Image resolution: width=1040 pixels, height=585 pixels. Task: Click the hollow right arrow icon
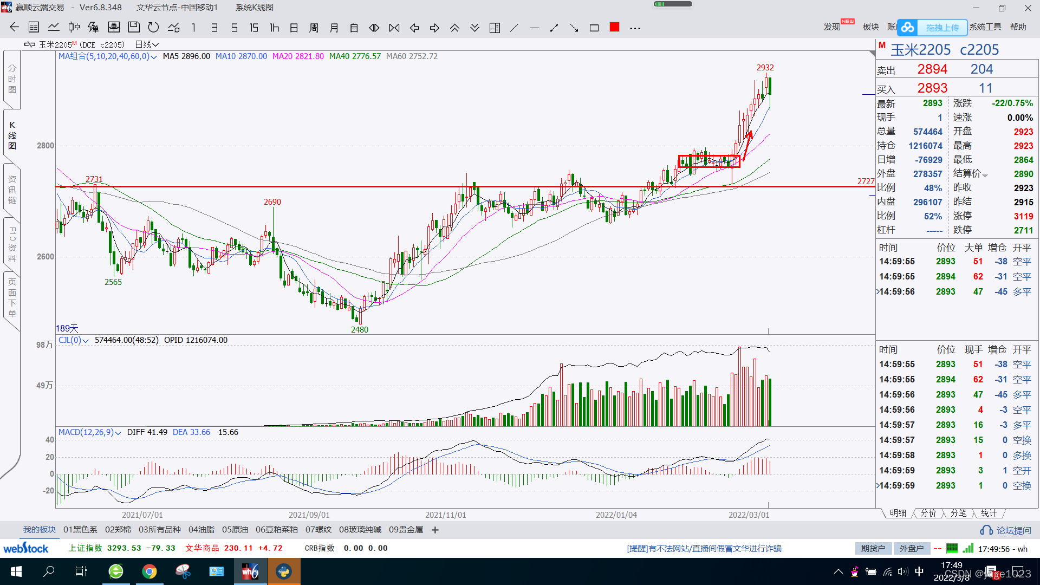[x=434, y=28]
